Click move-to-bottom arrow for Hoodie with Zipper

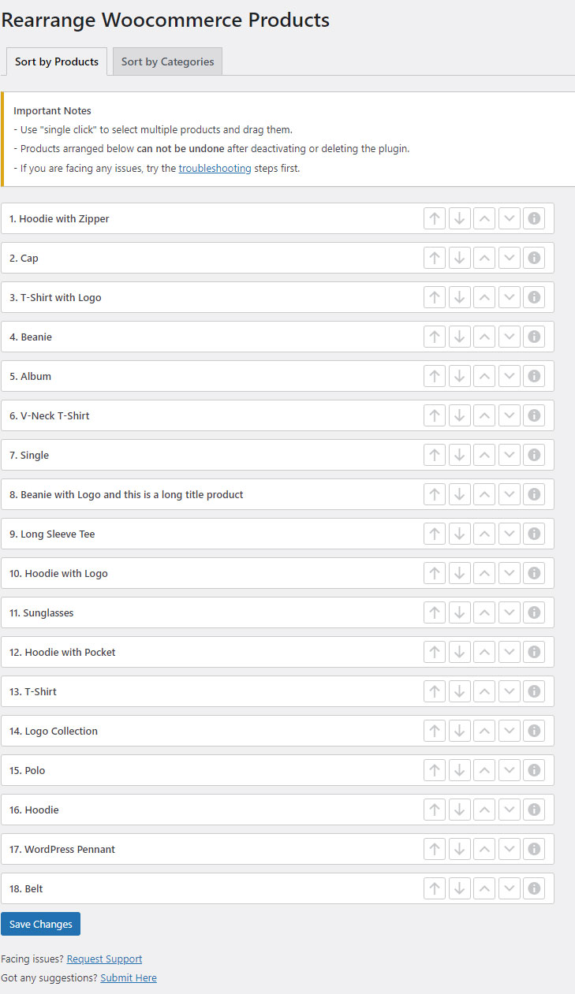(460, 218)
